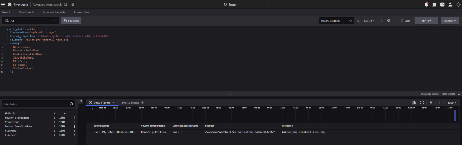Open the All repository selector
Screen dimensions: 462x145
[31, 21]
